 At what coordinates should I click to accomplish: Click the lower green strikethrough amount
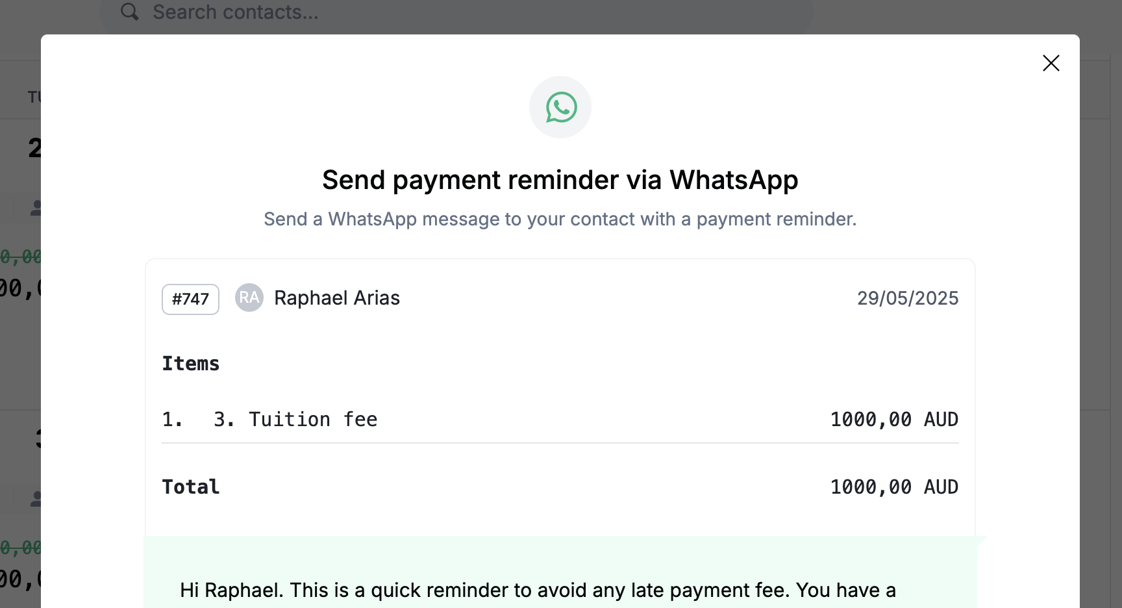(x=21, y=548)
